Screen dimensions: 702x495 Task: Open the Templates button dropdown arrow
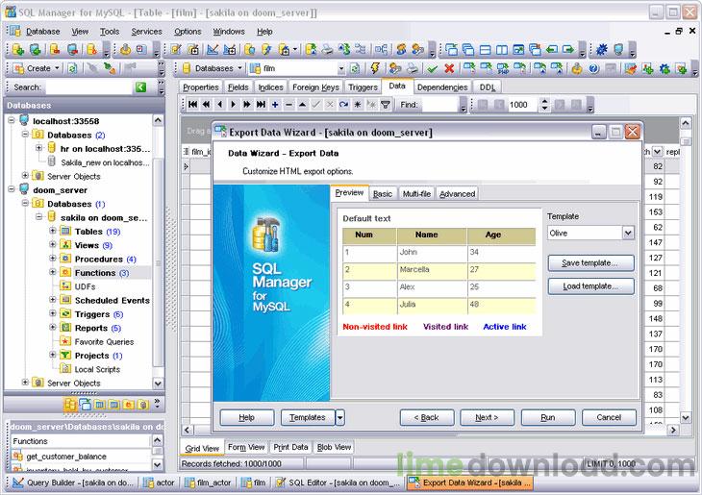point(339,417)
